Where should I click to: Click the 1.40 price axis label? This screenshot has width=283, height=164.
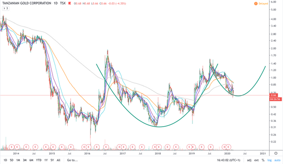click(273, 63)
